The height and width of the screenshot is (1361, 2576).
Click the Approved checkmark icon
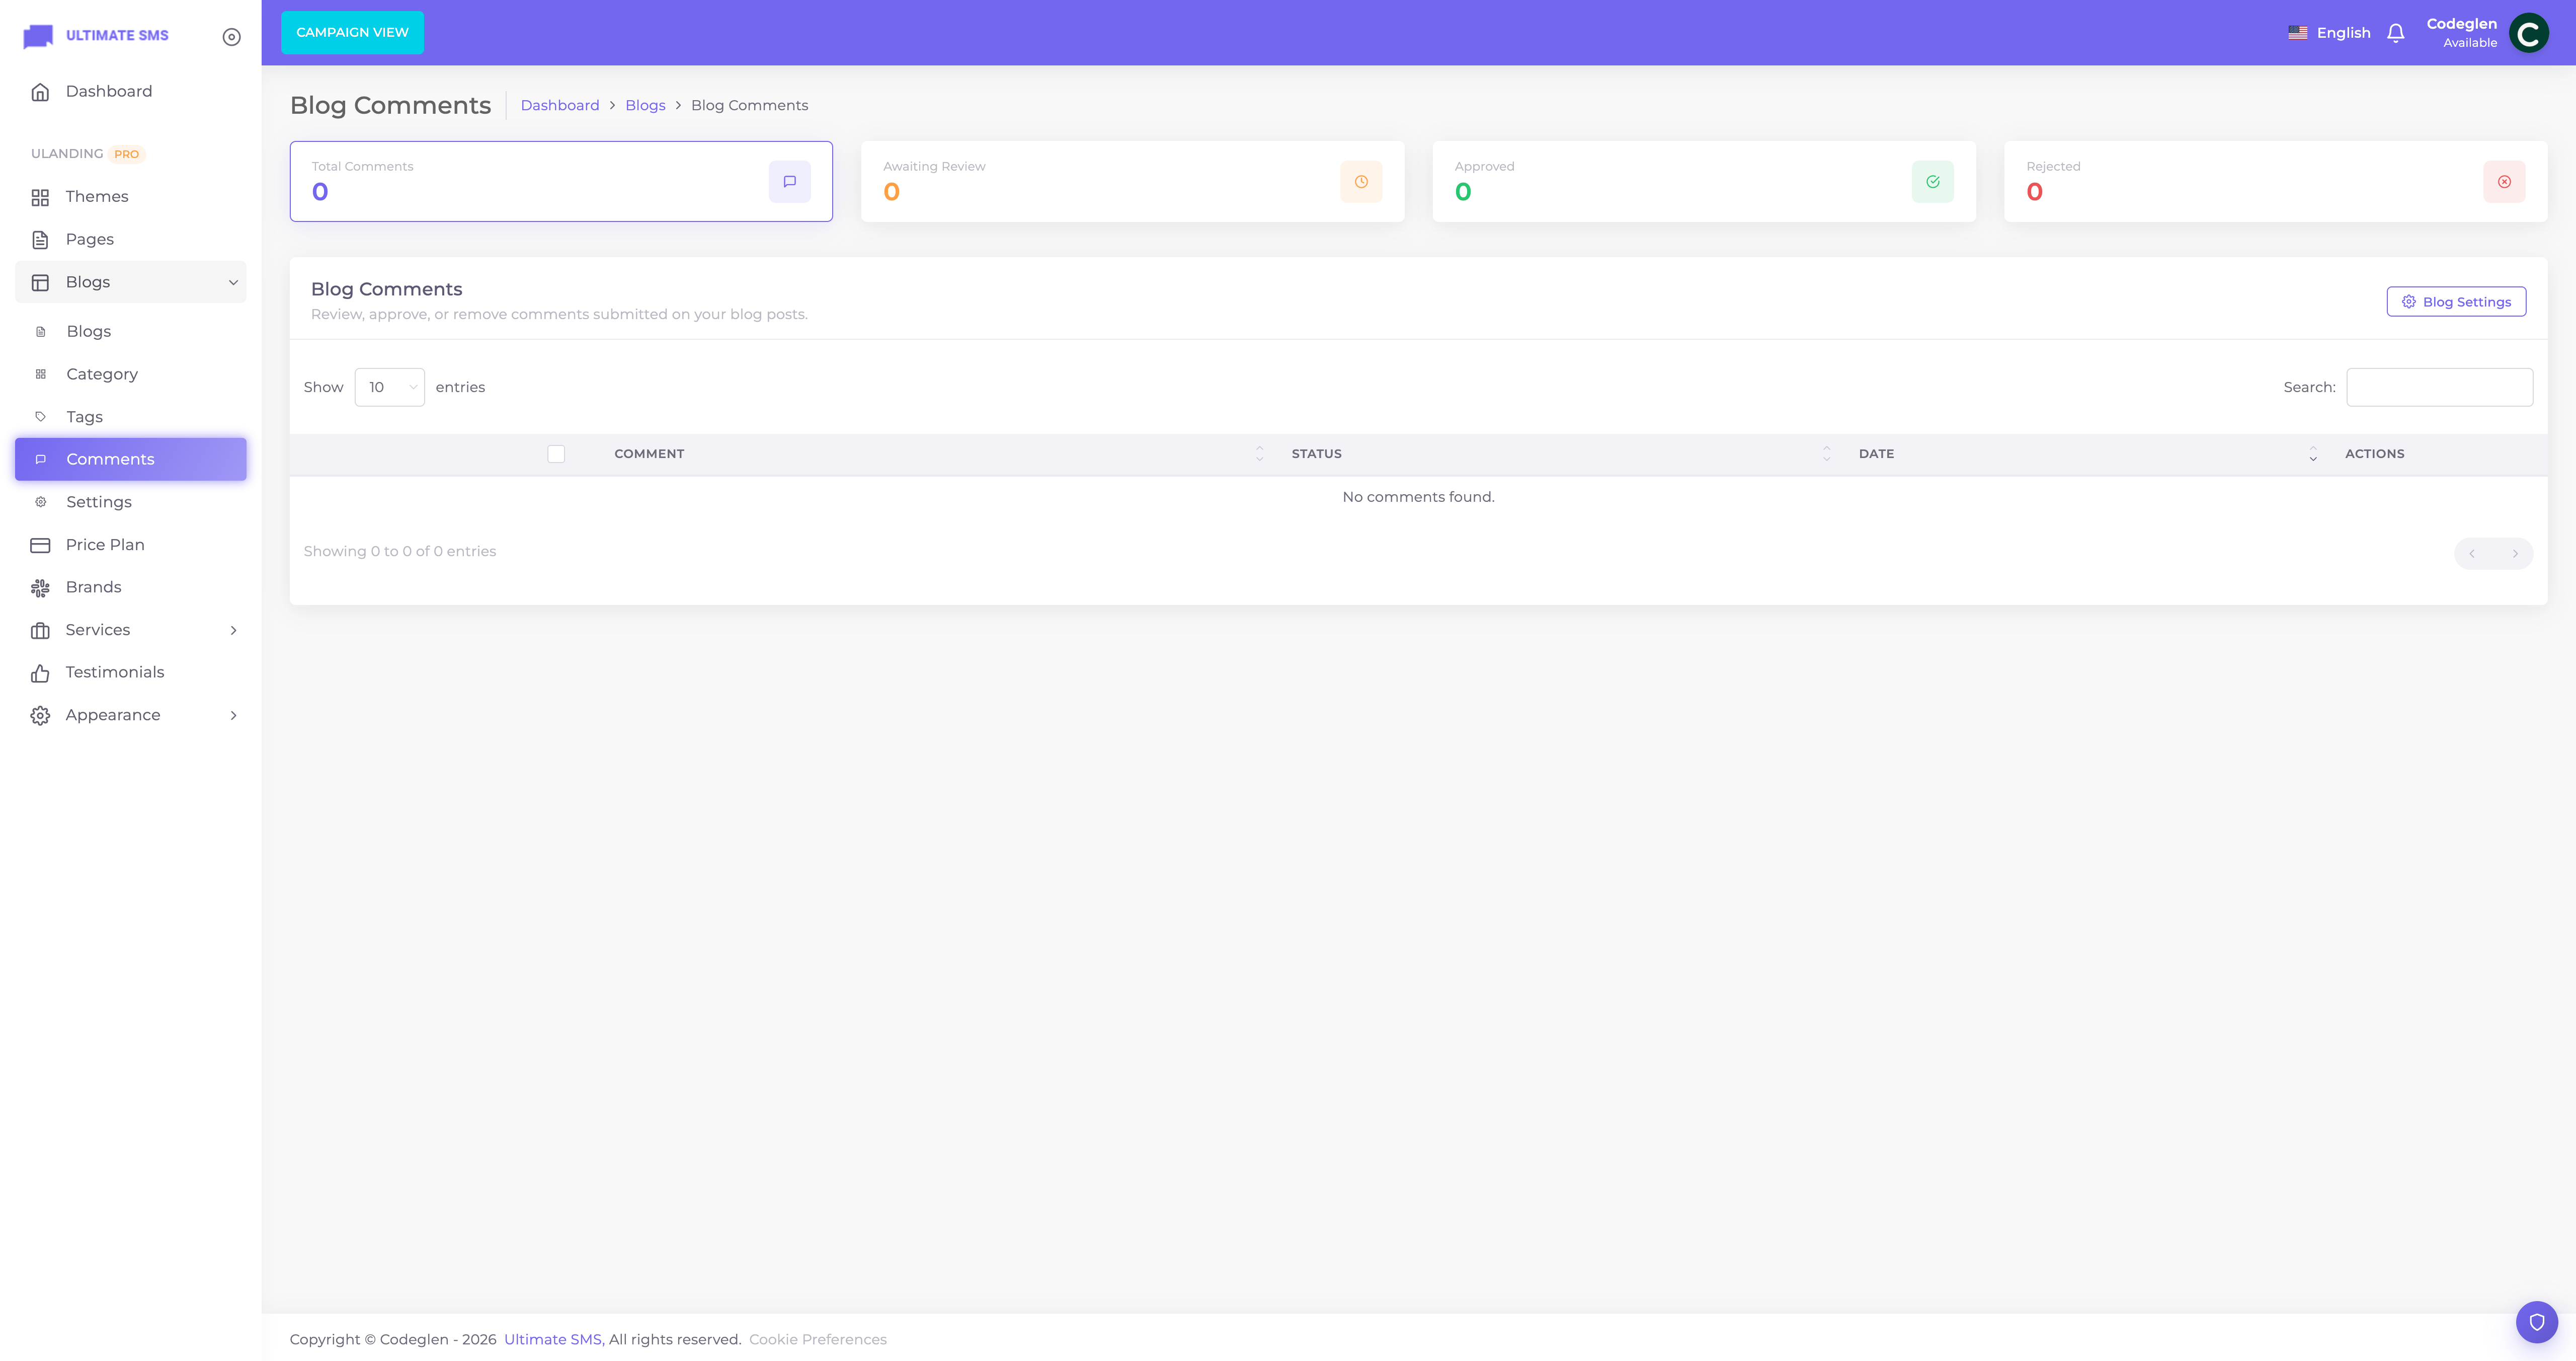click(x=1932, y=182)
